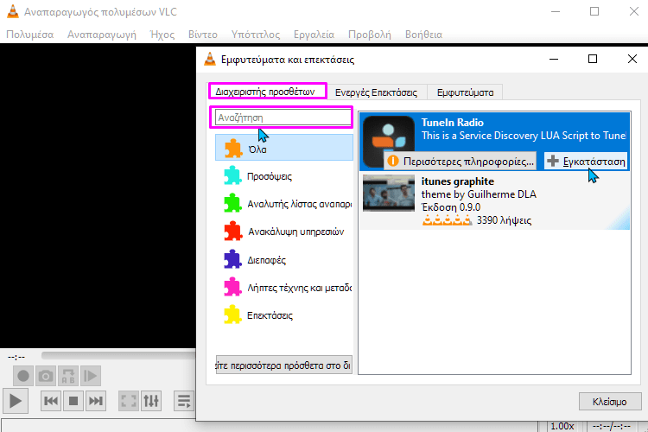This screenshot has width=648, height=432.
Task: Open the Βοήθεια menu
Action: coord(423,35)
